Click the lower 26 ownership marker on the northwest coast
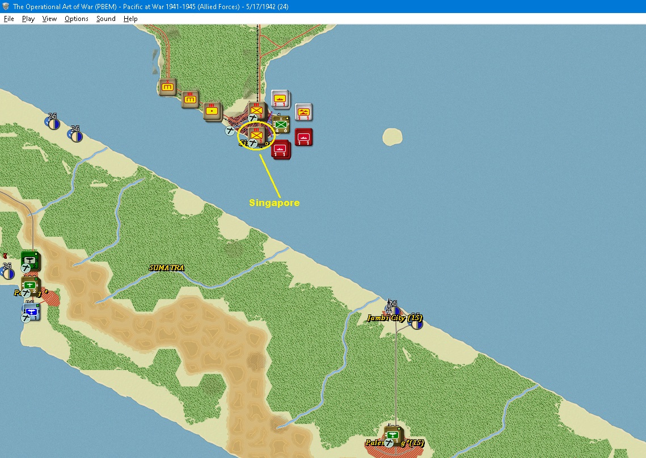 (x=76, y=136)
